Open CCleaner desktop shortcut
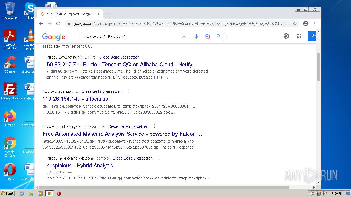 (x=10, y=65)
